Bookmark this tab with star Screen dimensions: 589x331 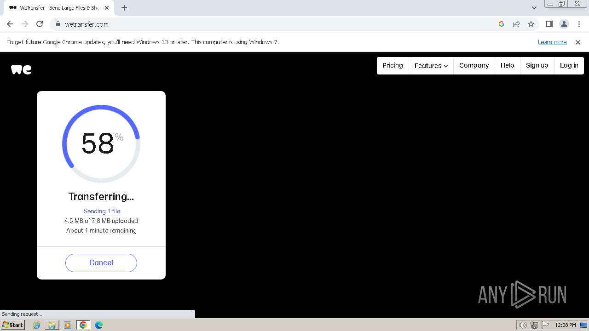(531, 24)
